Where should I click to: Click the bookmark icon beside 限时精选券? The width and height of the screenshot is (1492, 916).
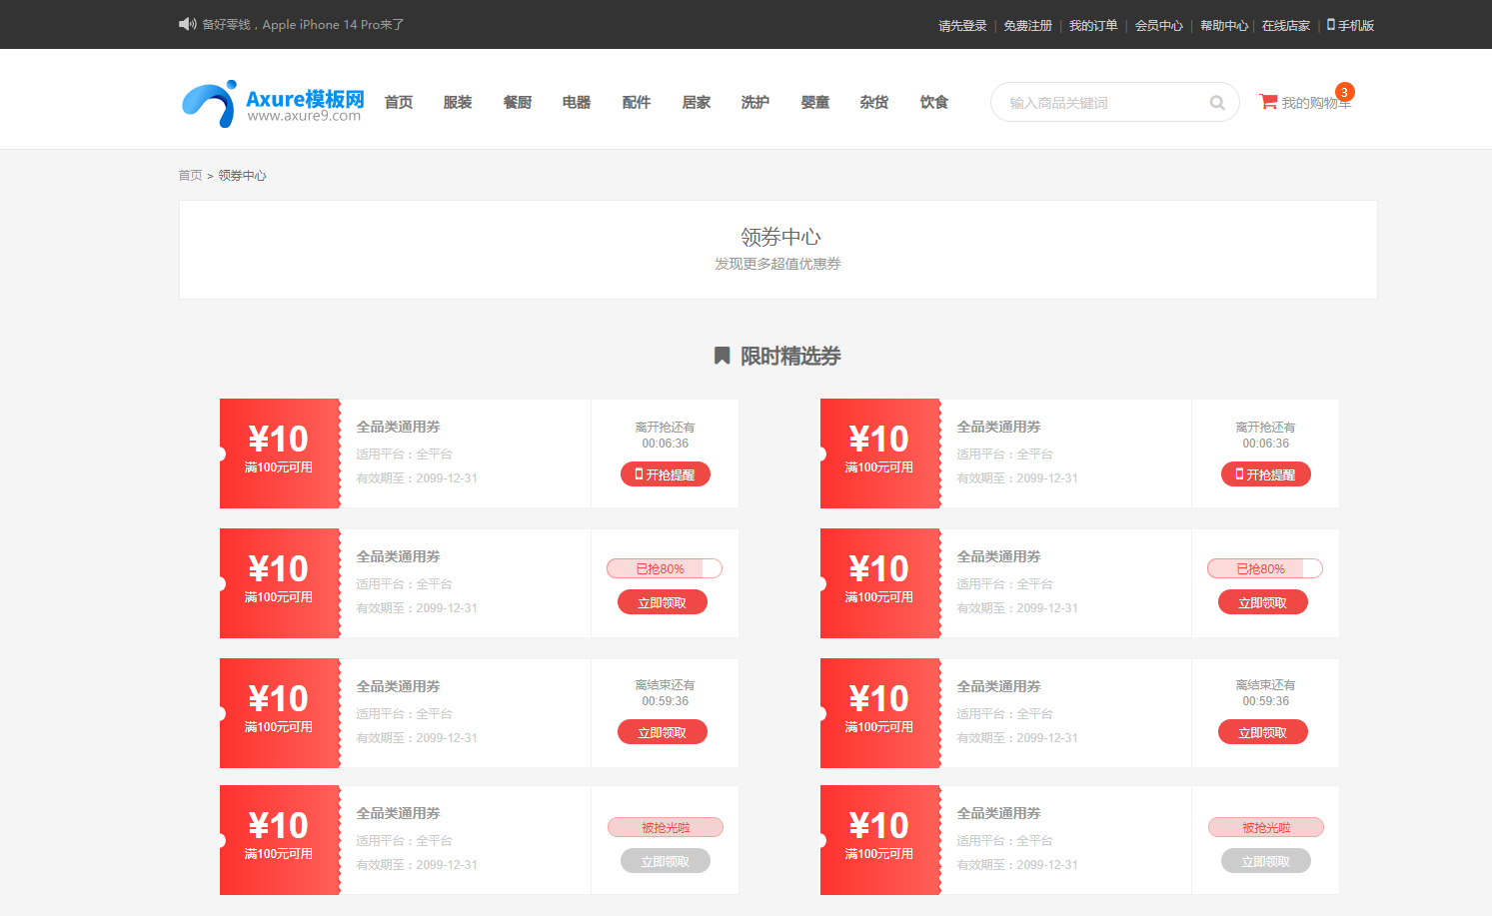click(x=722, y=356)
